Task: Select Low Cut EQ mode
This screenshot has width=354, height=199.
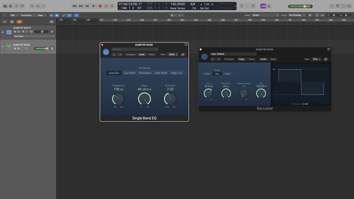Action: (114, 73)
